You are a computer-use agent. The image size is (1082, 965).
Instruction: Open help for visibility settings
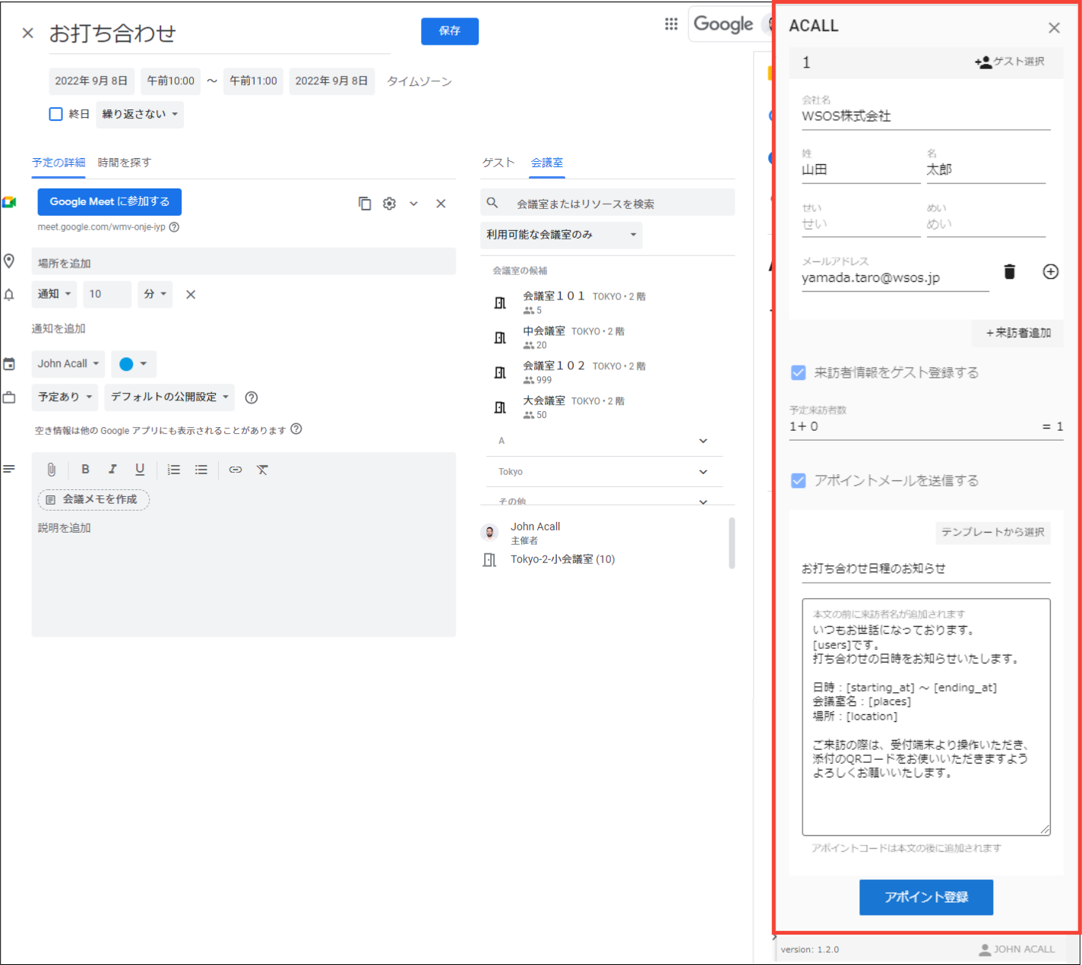point(252,397)
